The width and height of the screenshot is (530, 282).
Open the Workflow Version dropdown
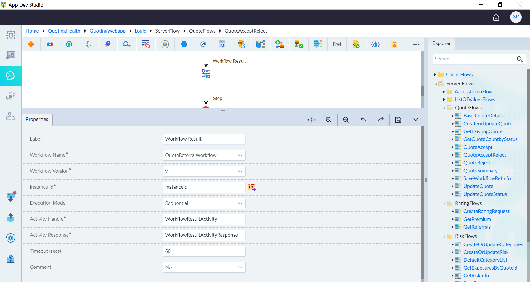pos(204,171)
